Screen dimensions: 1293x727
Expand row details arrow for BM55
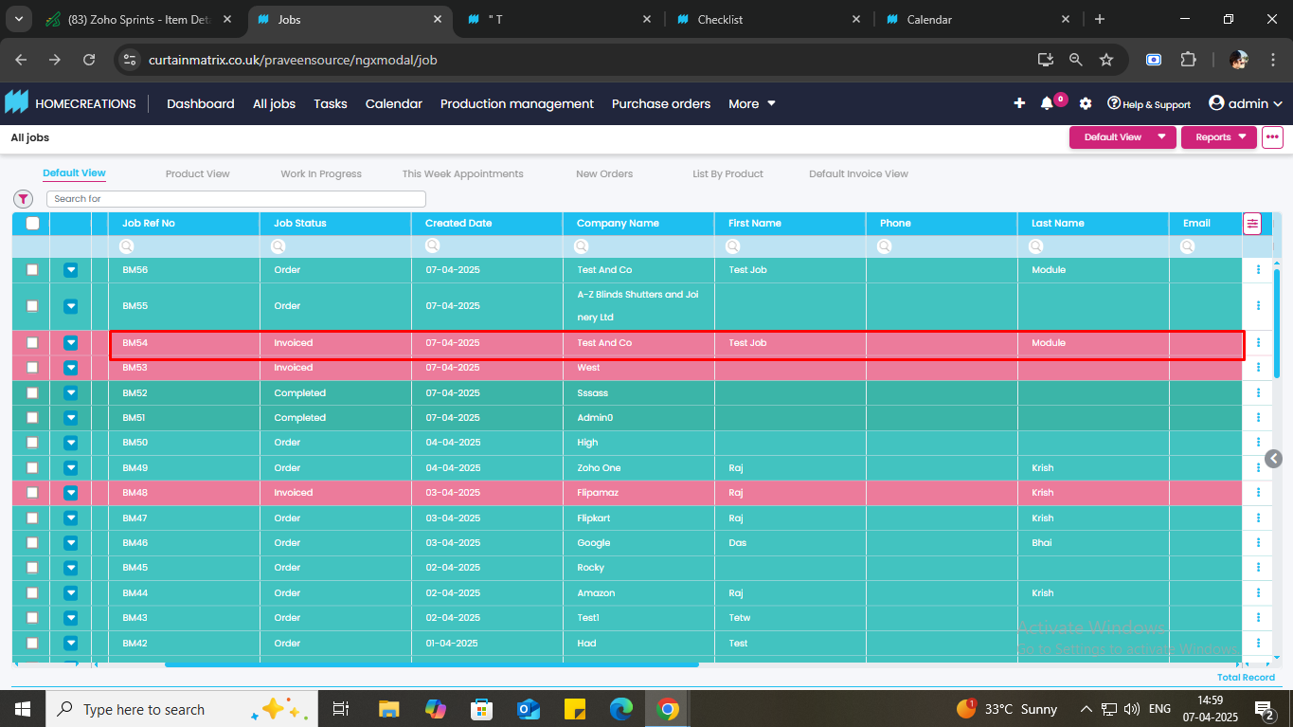click(x=70, y=306)
